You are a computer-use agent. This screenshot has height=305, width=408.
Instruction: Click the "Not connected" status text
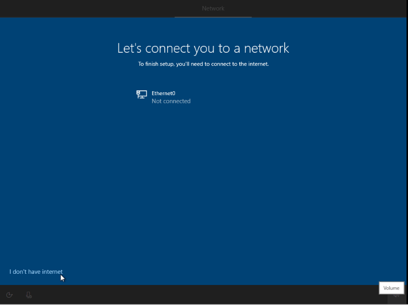pyautogui.click(x=171, y=101)
